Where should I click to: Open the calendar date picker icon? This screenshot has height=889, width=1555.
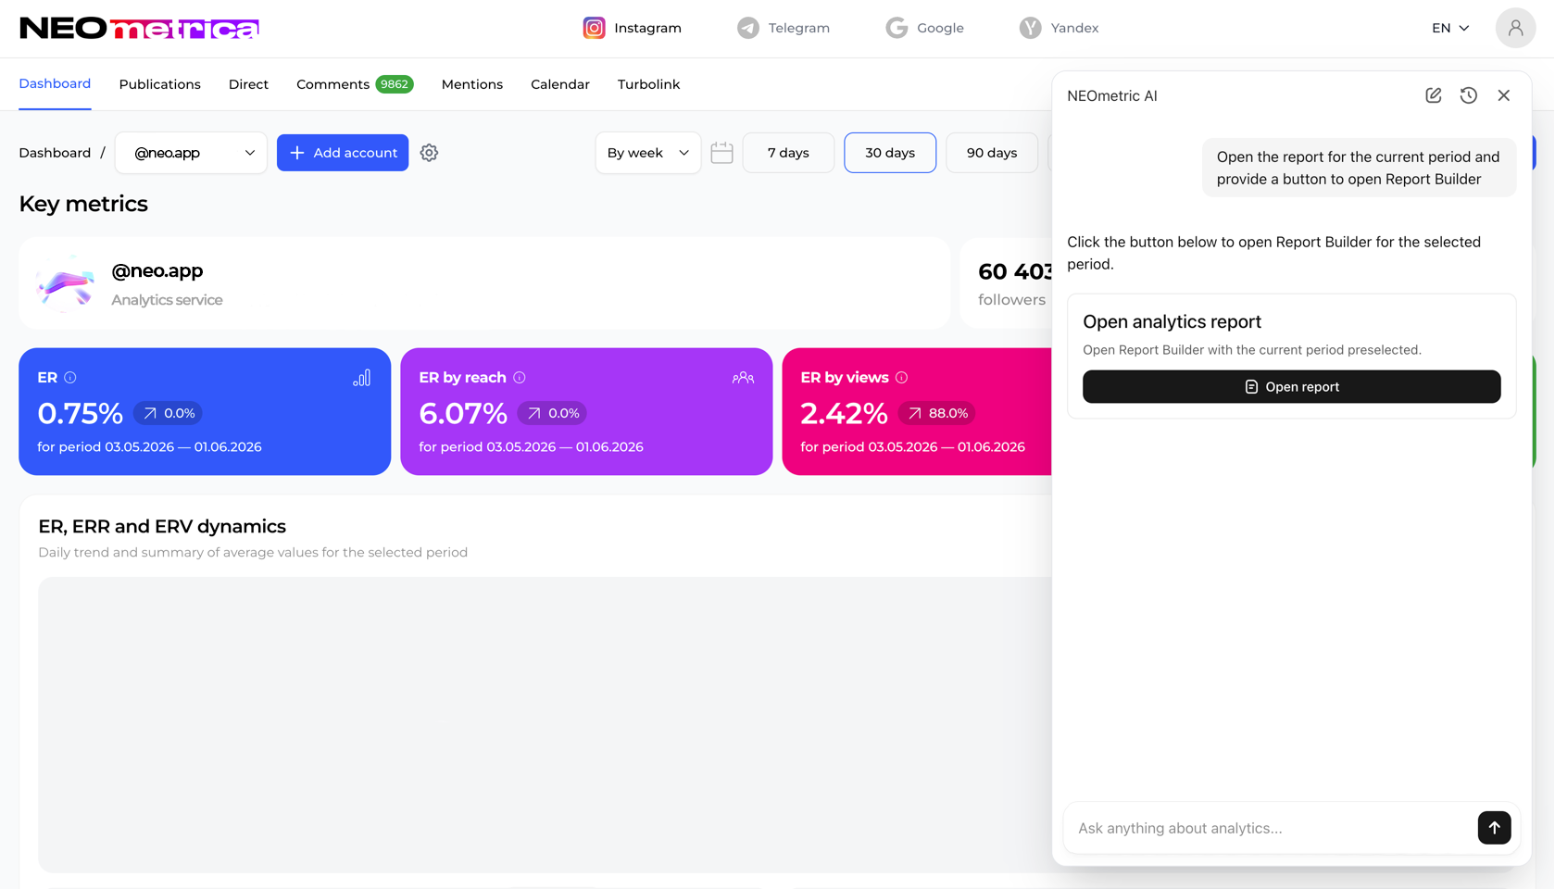[x=721, y=153]
